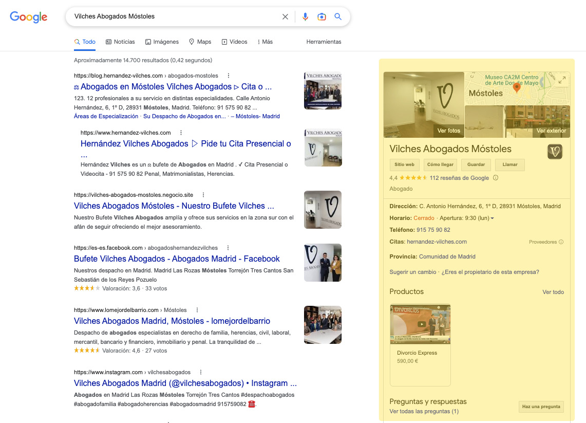Click Áreas de Especialización sitelink
This screenshot has width=586, height=423.
tap(106, 116)
